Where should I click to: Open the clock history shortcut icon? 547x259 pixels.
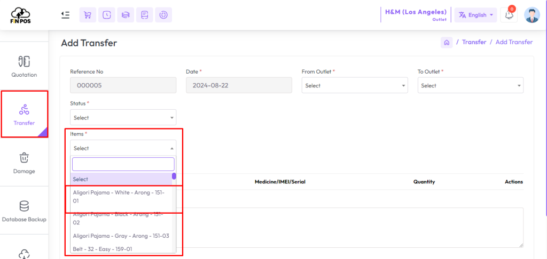pyautogui.click(x=106, y=15)
